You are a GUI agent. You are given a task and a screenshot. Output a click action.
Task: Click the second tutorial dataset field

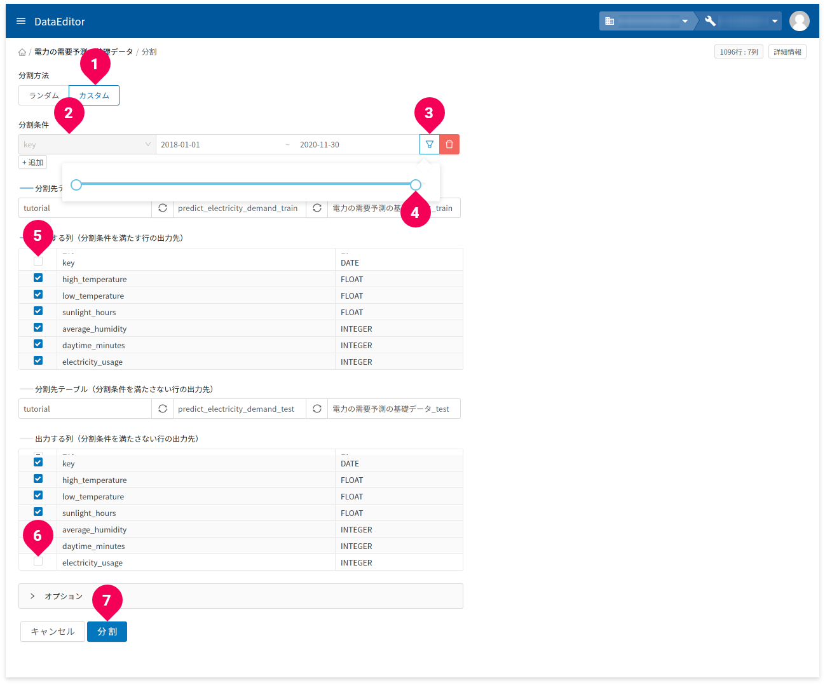tap(85, 409)
